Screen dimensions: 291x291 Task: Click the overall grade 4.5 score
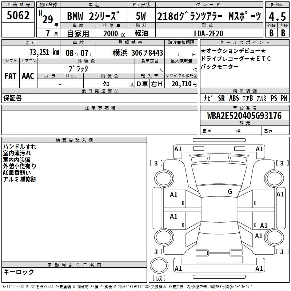pyautogui.click(x=277, y=16)
